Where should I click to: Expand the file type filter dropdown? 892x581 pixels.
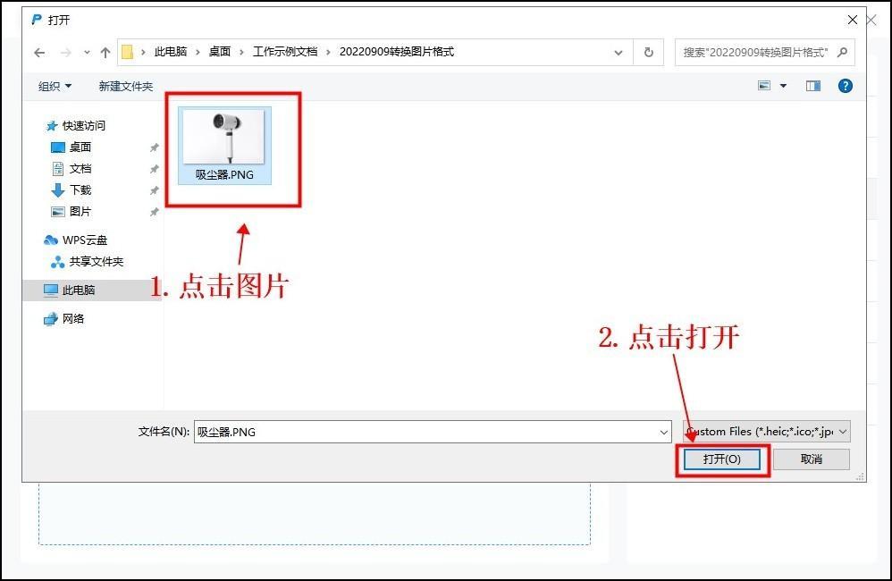[x=842, y=432]
